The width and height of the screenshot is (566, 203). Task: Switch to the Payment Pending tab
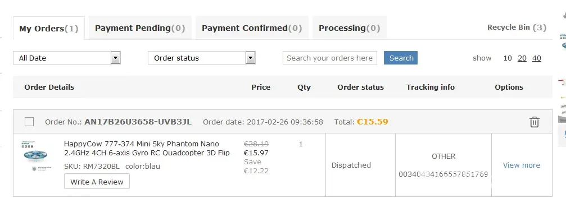point(140,28)
